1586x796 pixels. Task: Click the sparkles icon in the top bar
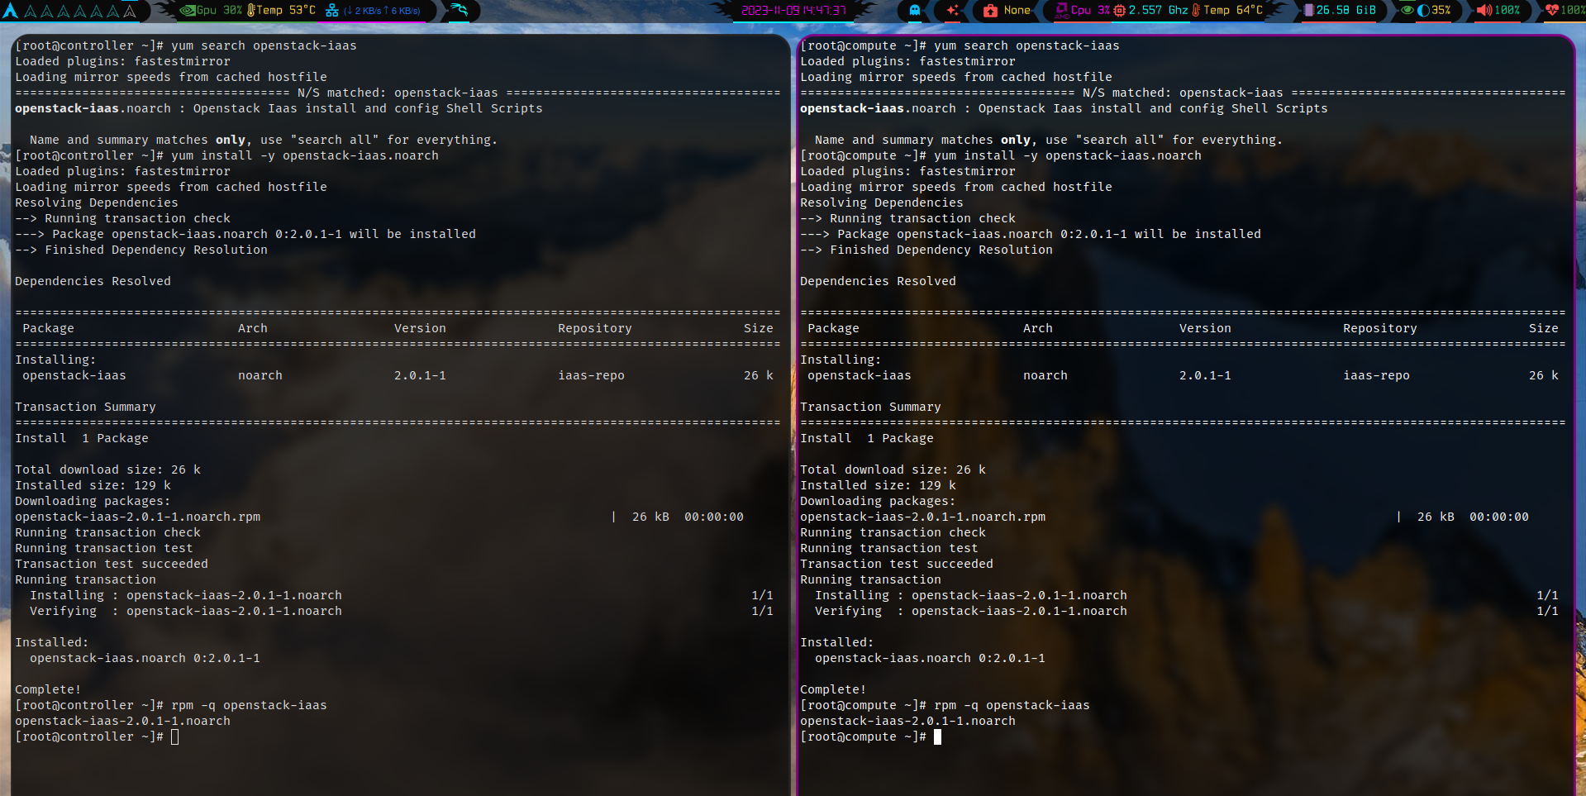click(x=953, y=11)
